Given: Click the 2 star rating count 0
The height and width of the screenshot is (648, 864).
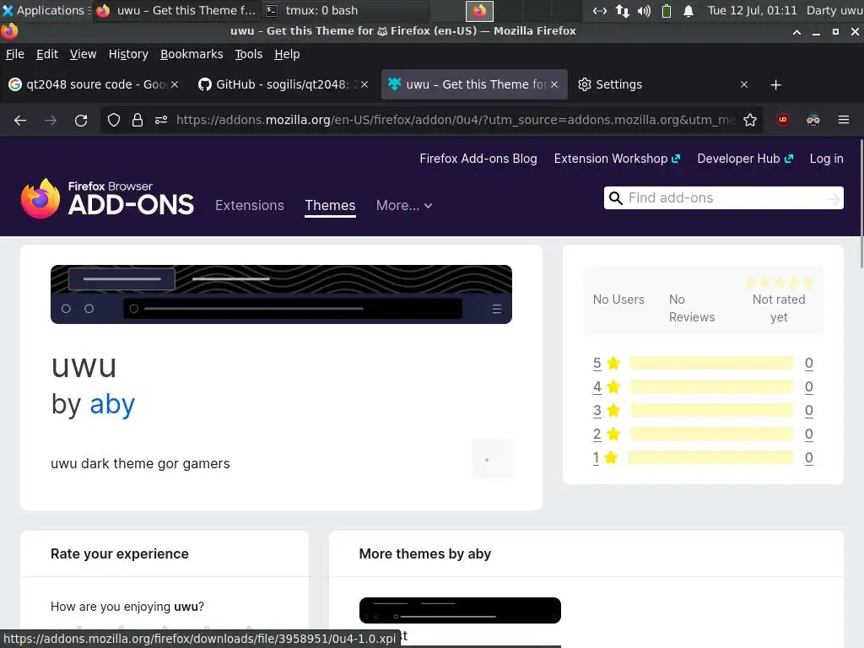Looking at the screenshot, I should (808, 435).
